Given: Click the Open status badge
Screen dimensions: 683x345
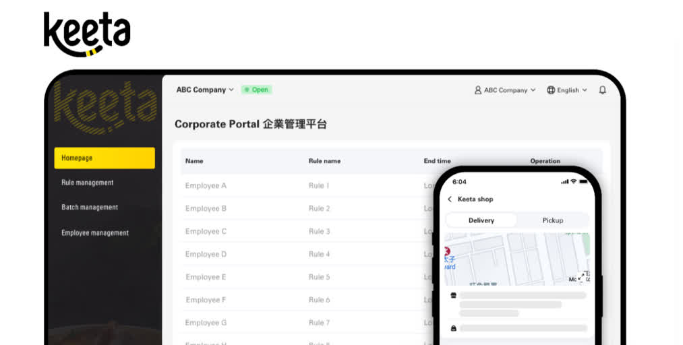Looking at the screenshot, I should pos(257,90).
